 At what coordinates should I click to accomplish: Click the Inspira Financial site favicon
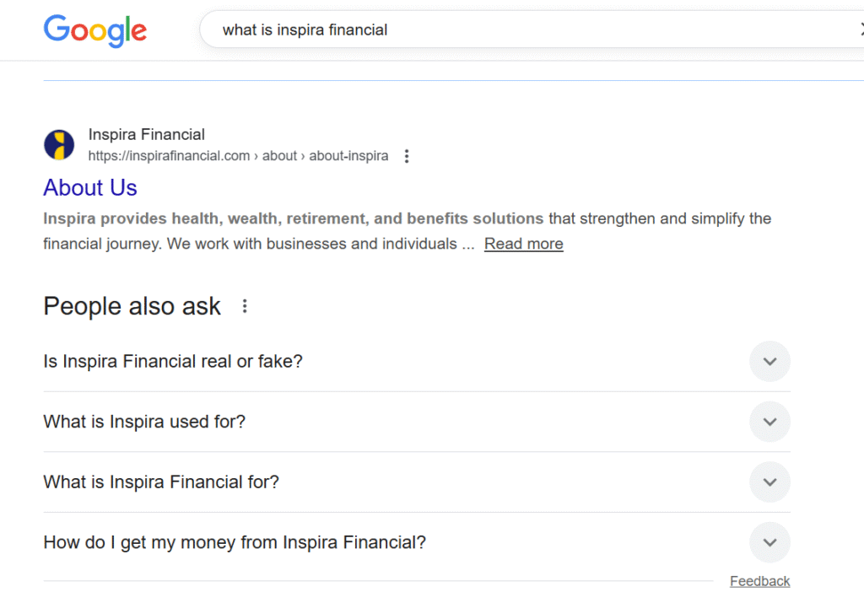point(59,145)
